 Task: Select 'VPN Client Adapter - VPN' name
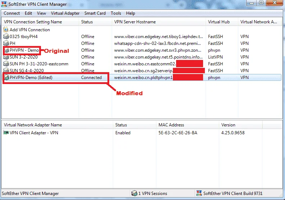pyautogui.click(x=34, y=133)
